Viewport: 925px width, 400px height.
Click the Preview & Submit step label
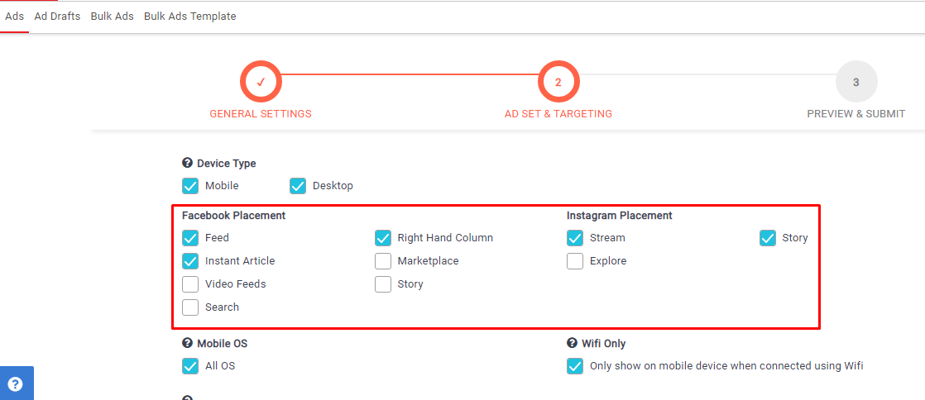pos(856,114)
